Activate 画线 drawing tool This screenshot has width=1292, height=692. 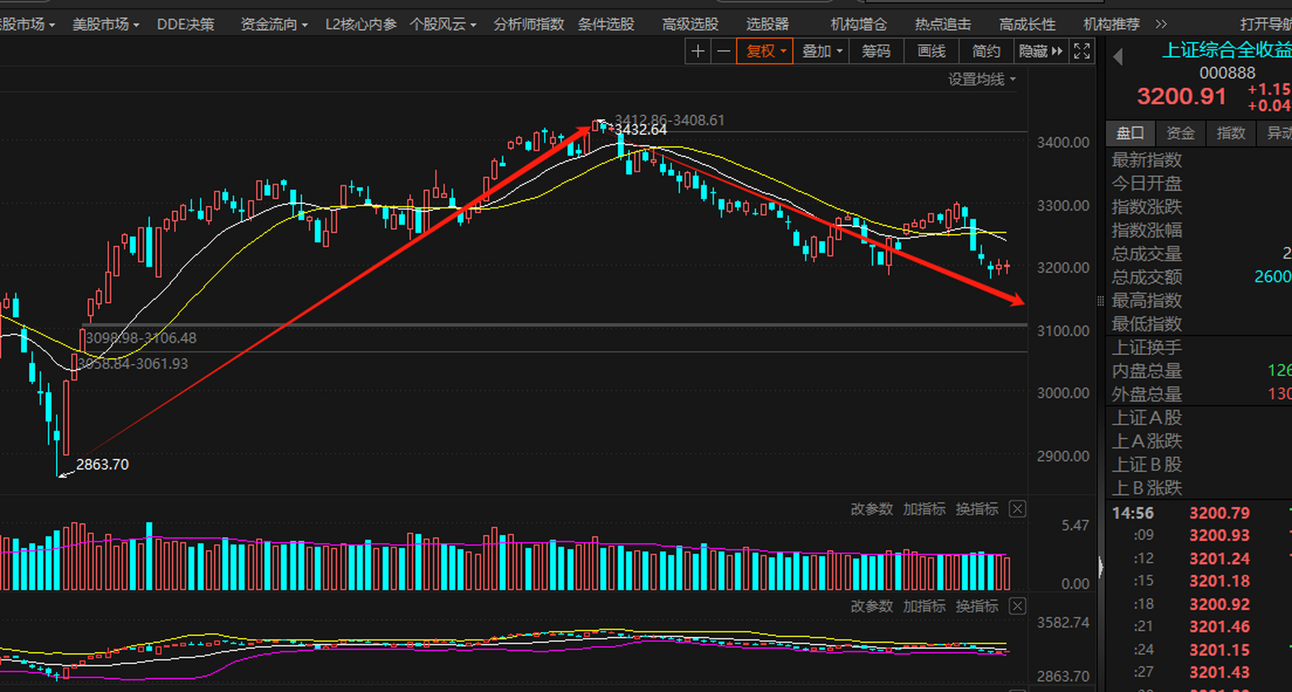[x=932, y=51]
